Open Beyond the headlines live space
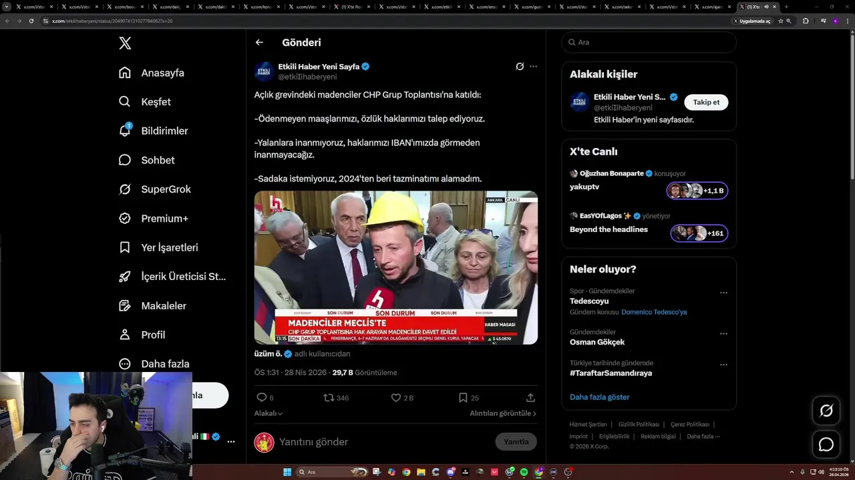This screenshot has height=480, width=855. 609,229
